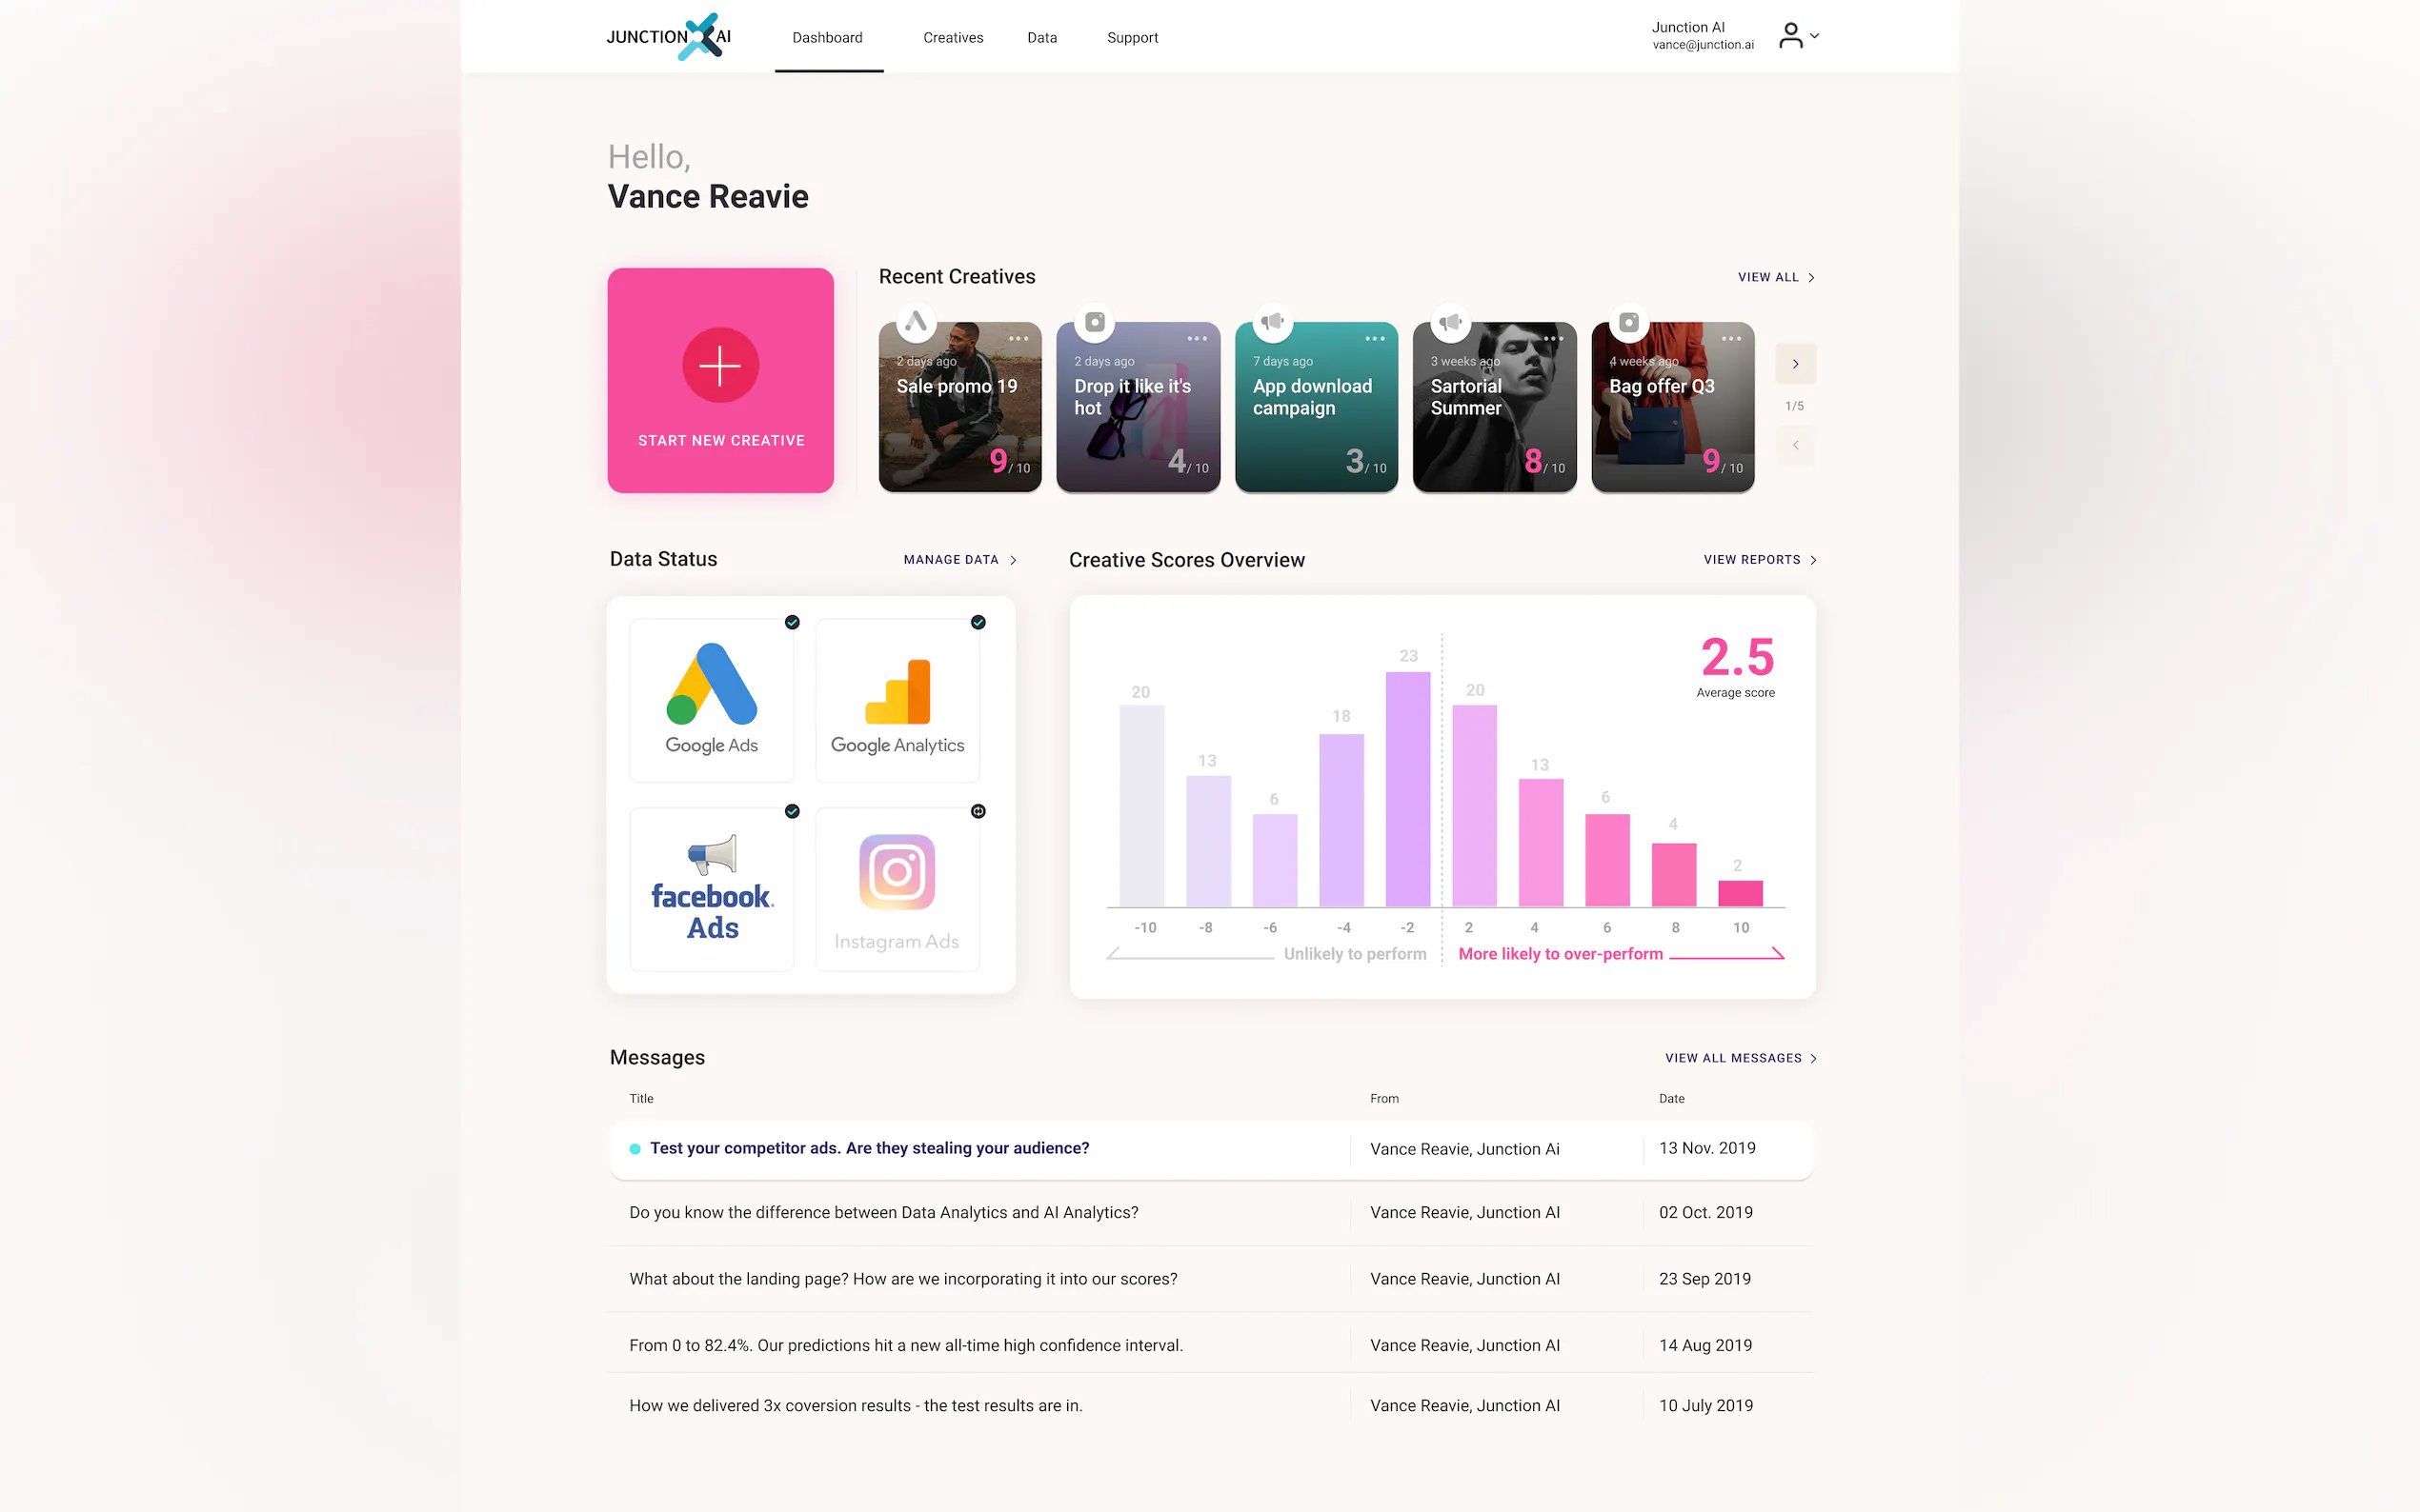This screenshot has height=1512, width=2420.
Task: Click the checkmark badge on Google Ads
Action: 793,622
